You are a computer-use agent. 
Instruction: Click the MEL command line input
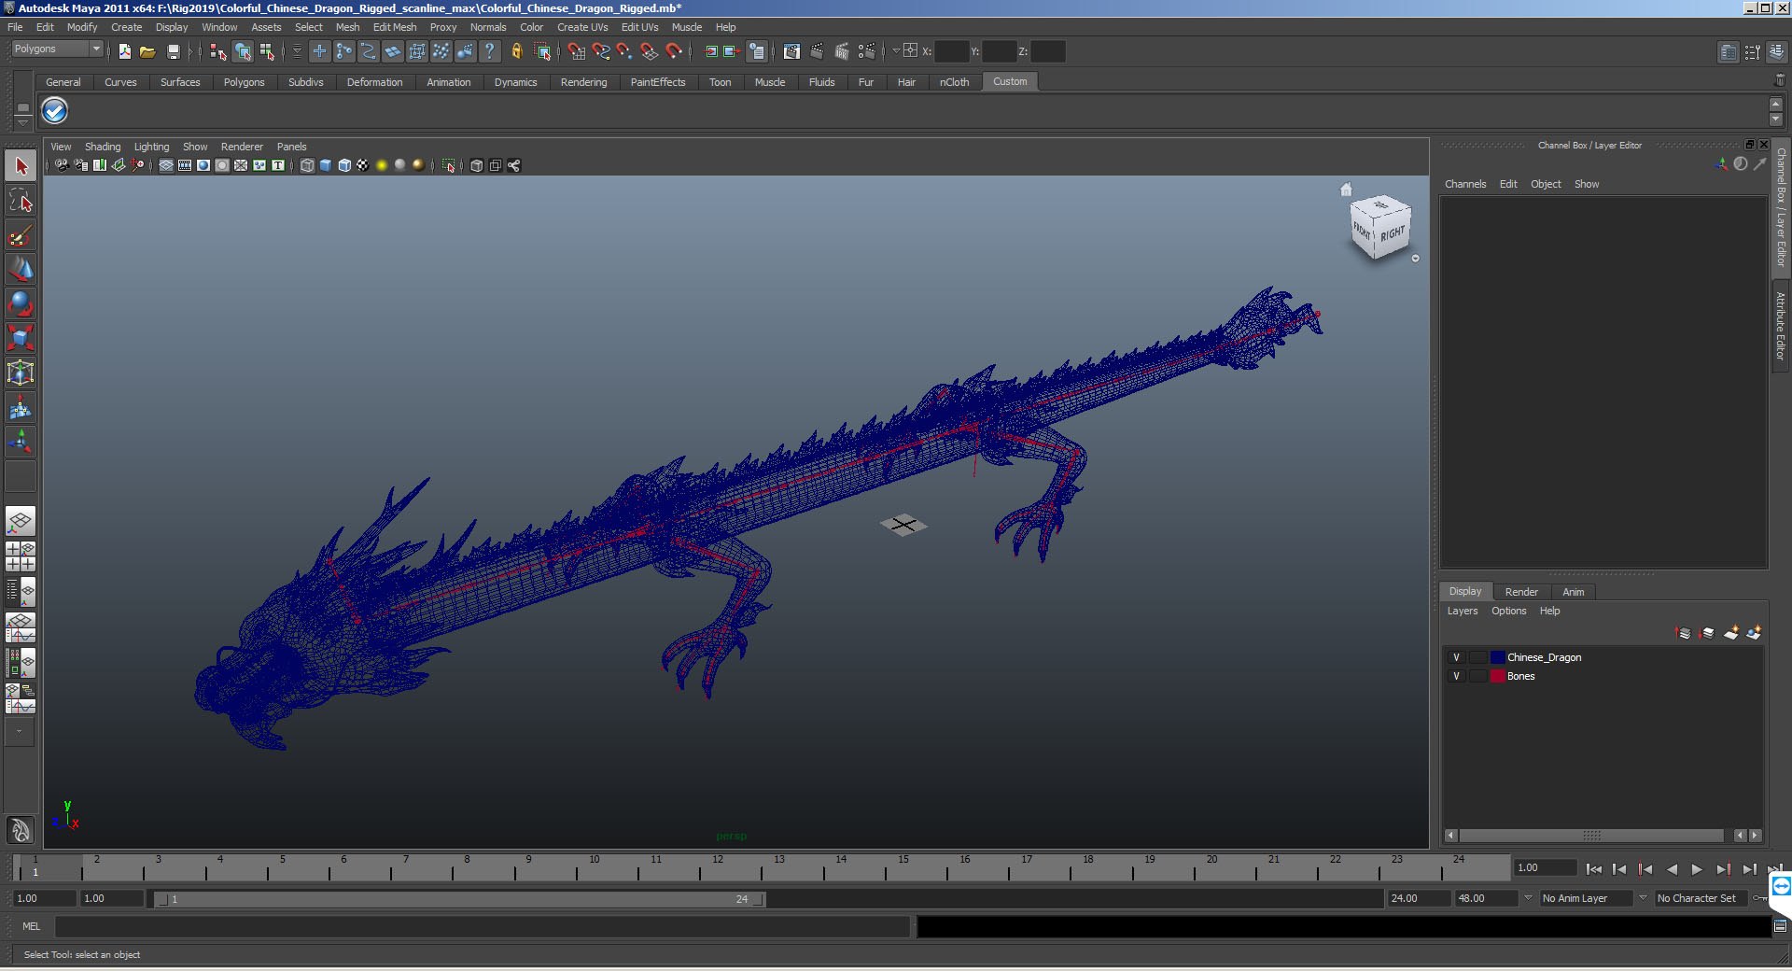482,926
